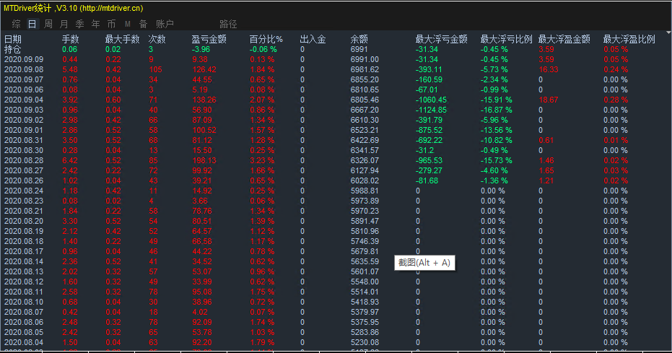Sort by the 日期 column header

(x=13, y=39)
